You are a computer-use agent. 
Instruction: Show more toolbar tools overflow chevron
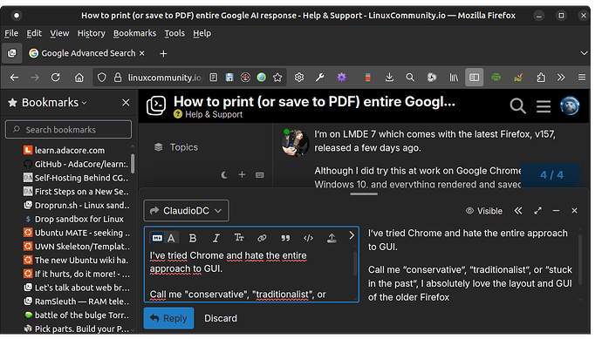click(x=561, y=78)
